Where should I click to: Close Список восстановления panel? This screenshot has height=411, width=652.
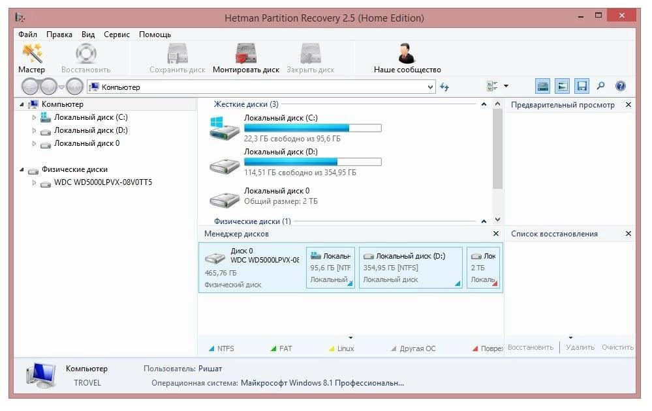(x=629, y=234)
